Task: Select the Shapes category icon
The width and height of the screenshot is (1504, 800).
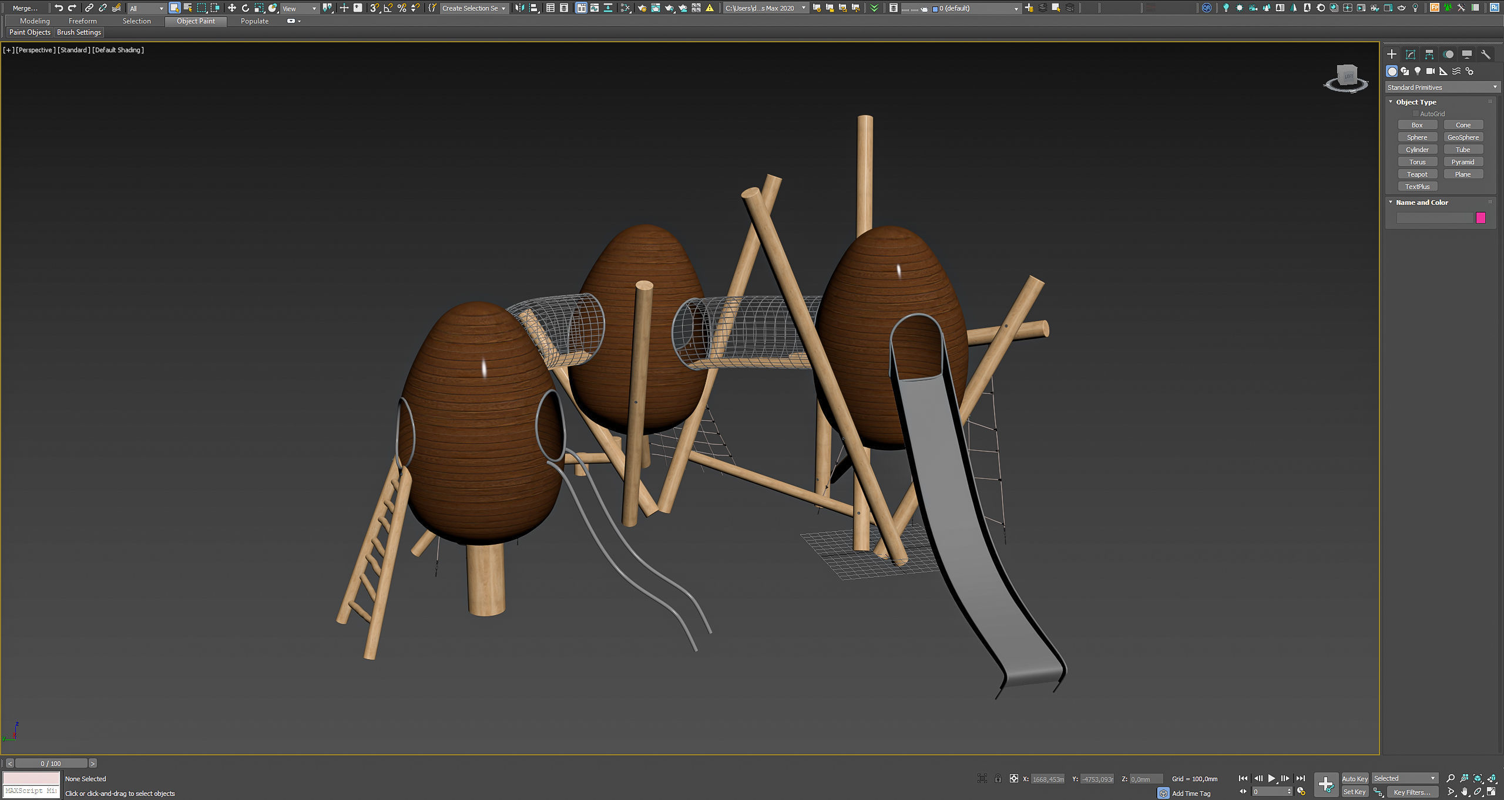Action: pyautogui.click(x=1405, y=71)
